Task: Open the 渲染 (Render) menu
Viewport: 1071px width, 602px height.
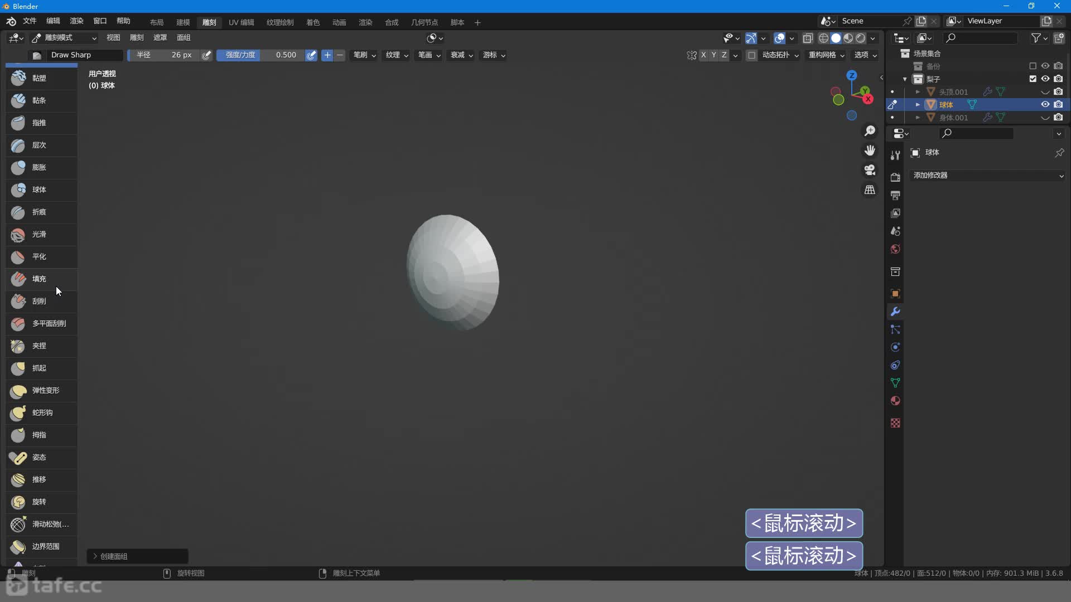Action: (x=76, y=21)
